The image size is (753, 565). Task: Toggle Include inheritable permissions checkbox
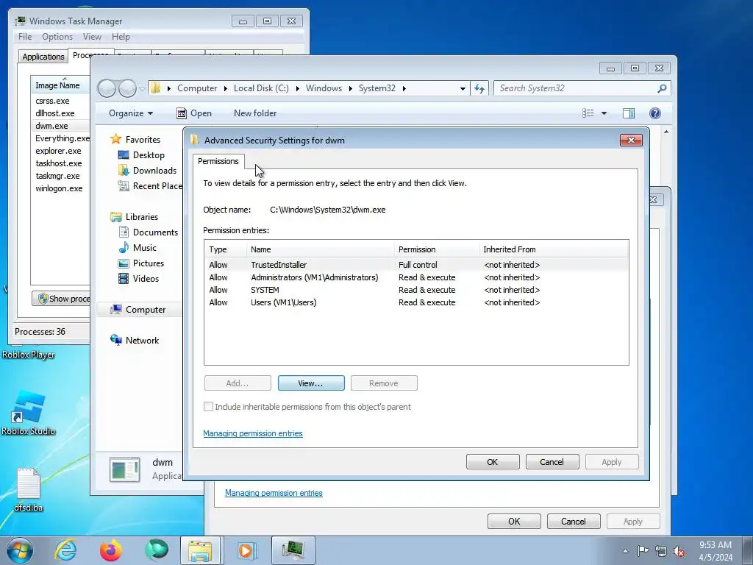208,407
